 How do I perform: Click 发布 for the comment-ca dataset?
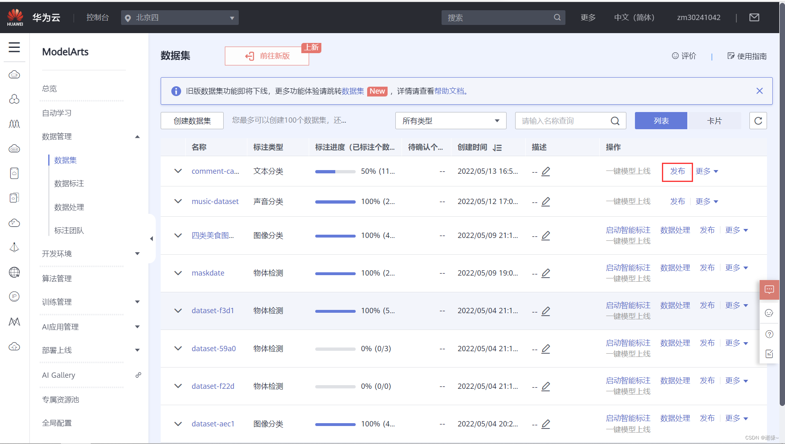(677, 171)
